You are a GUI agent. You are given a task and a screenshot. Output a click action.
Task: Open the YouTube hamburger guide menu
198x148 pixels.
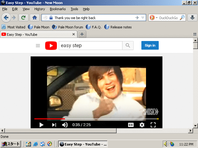click(x=38, y=45)
